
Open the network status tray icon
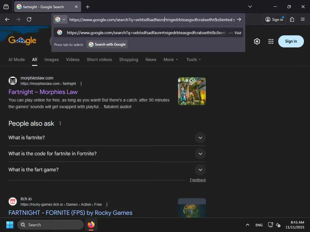pyautogui.click(x=270, y=225)
